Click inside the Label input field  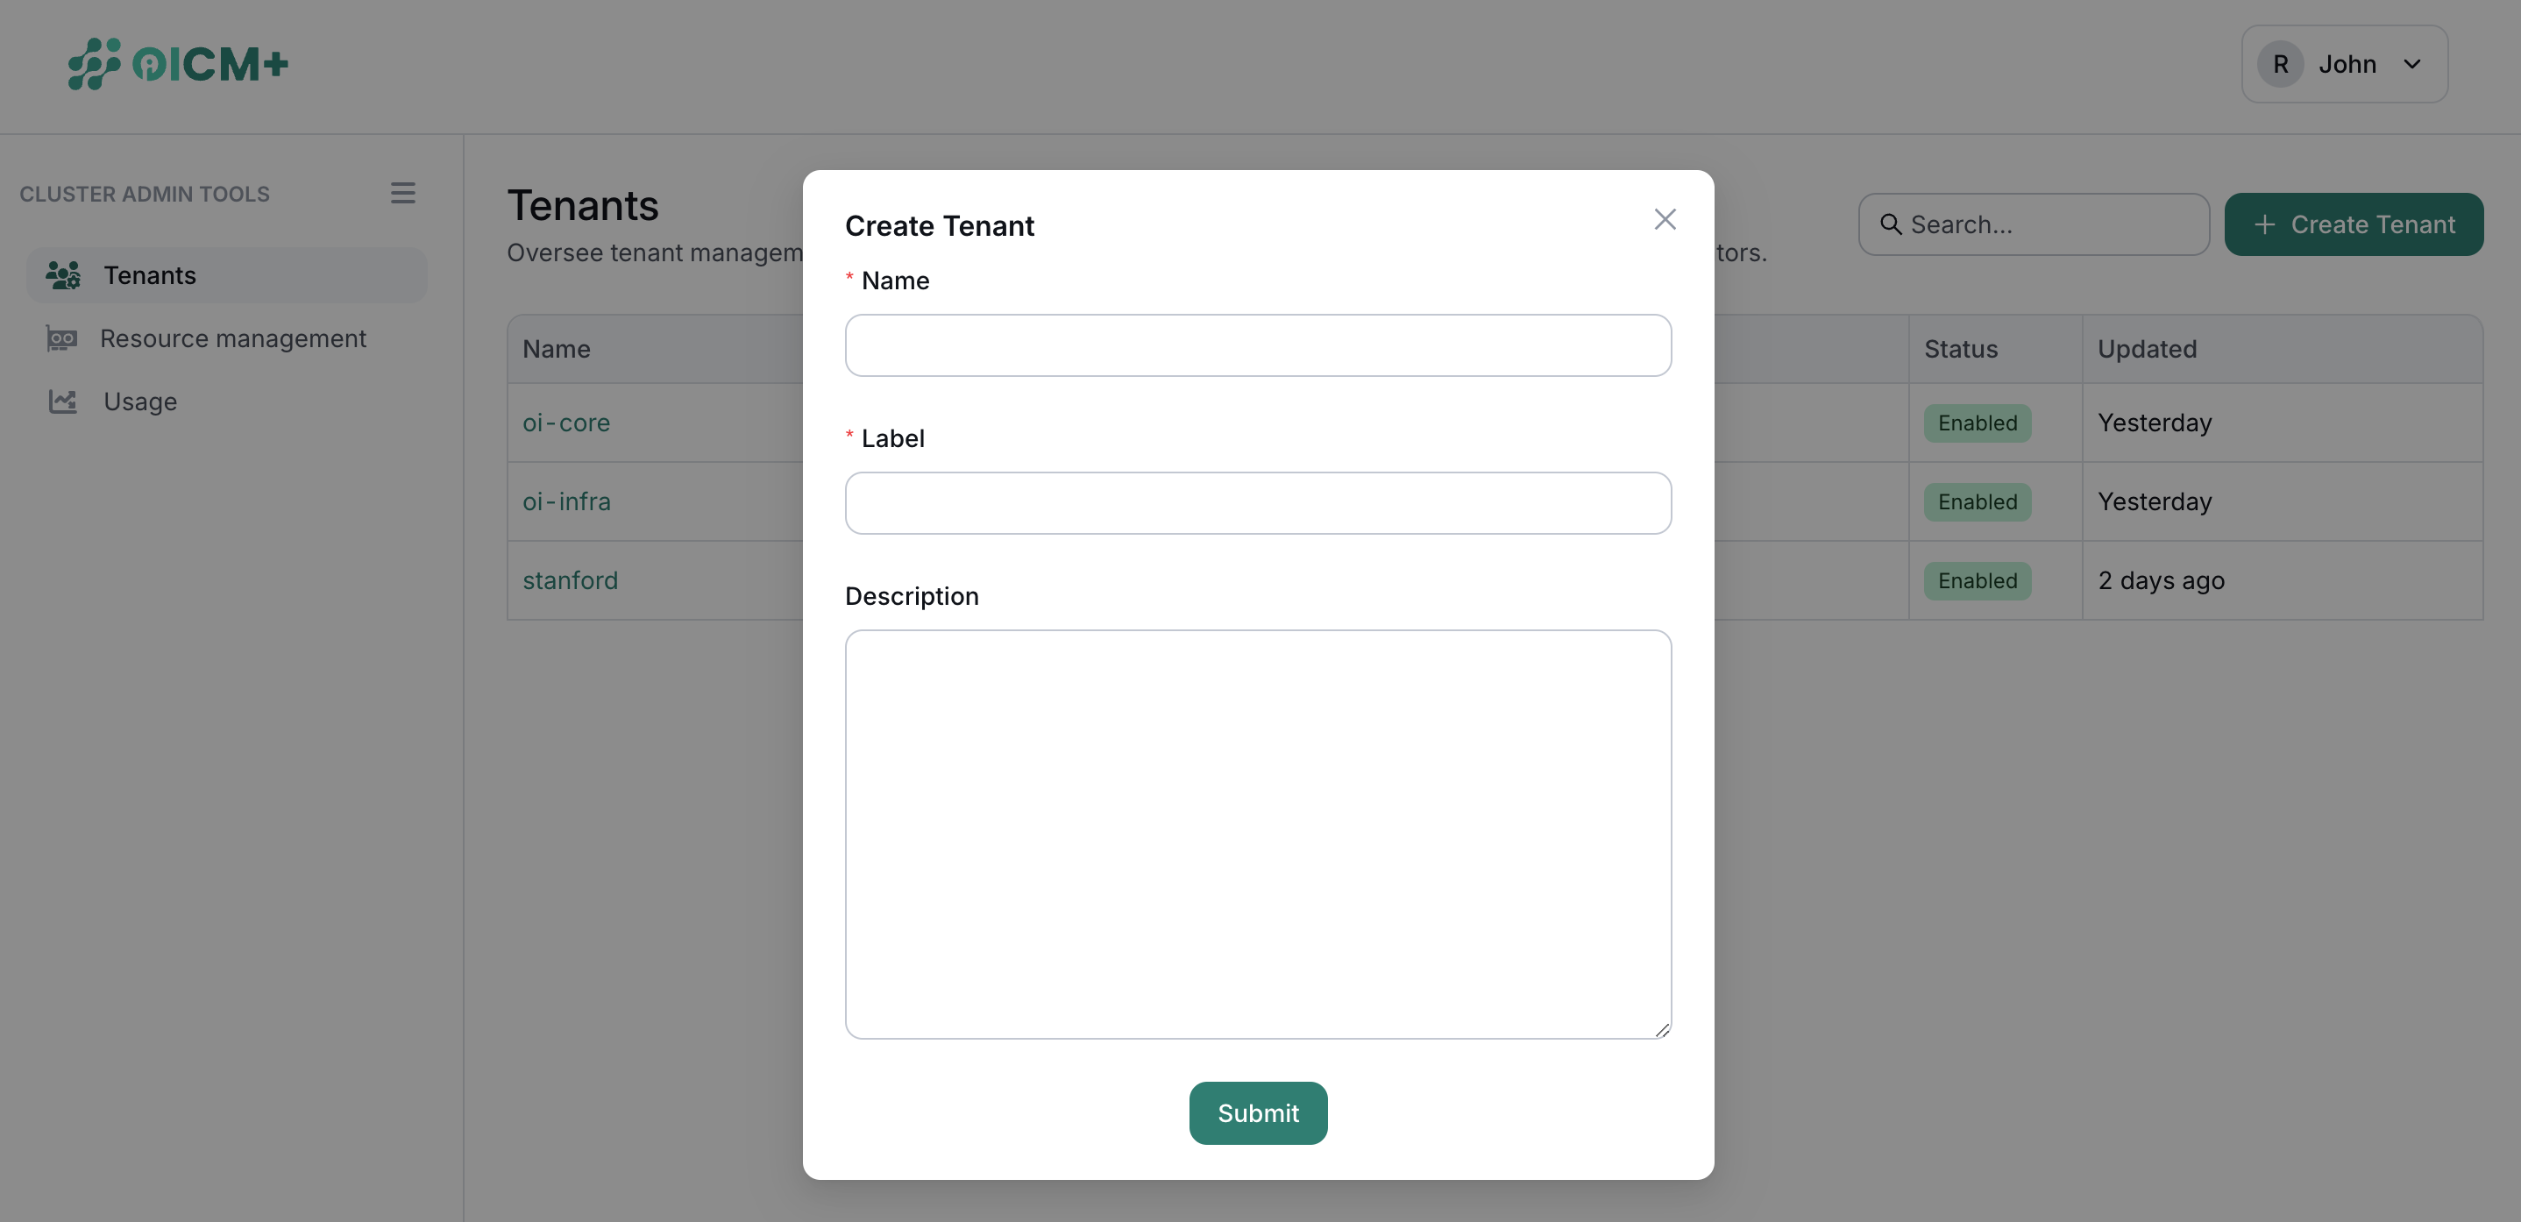tap(1258, 503)
